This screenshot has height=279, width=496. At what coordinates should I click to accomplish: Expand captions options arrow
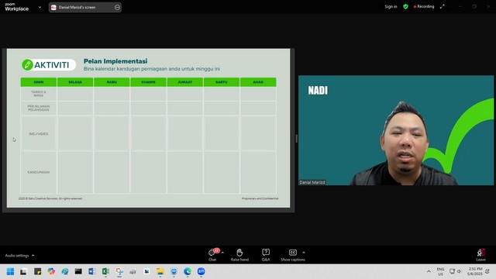[304, 253]
